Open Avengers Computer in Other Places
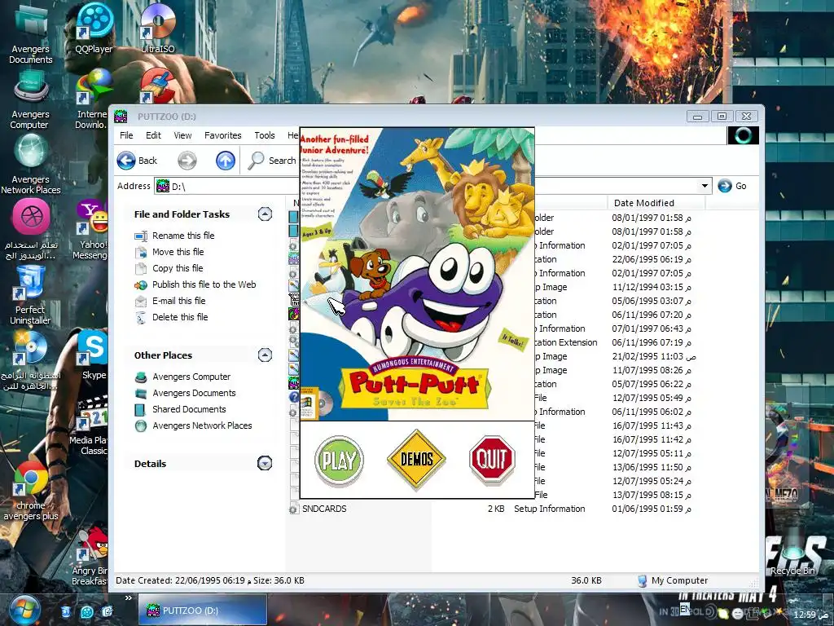 point(191,377)
